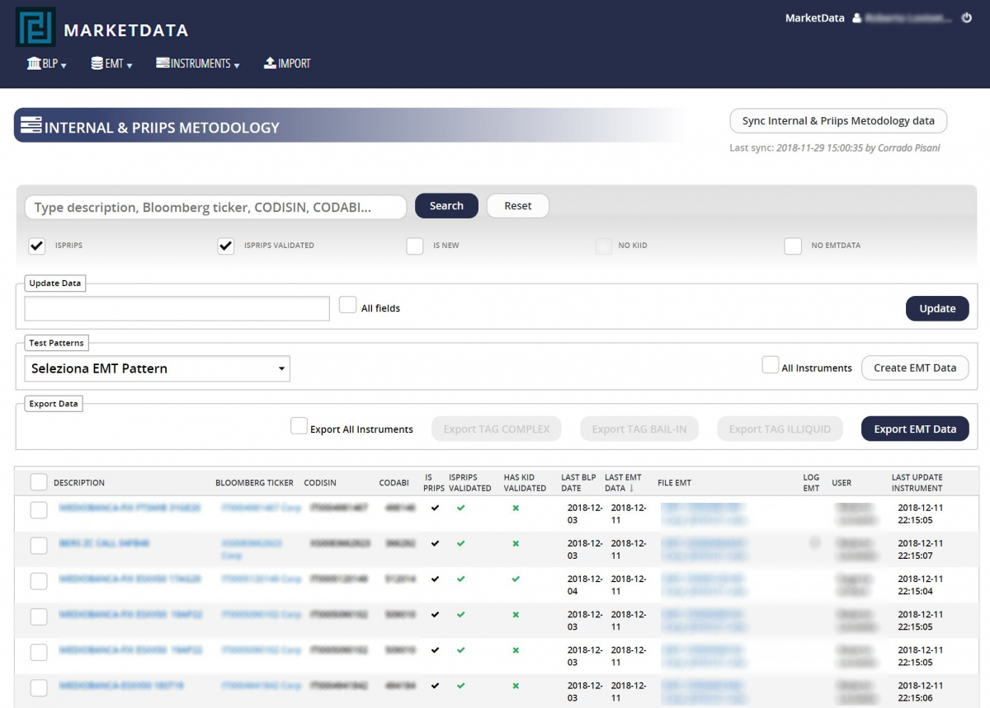Click the Log EMT icon in the 22:15:07 row
Viewport: 990px width, 708px height.
[x=814, y=543]
